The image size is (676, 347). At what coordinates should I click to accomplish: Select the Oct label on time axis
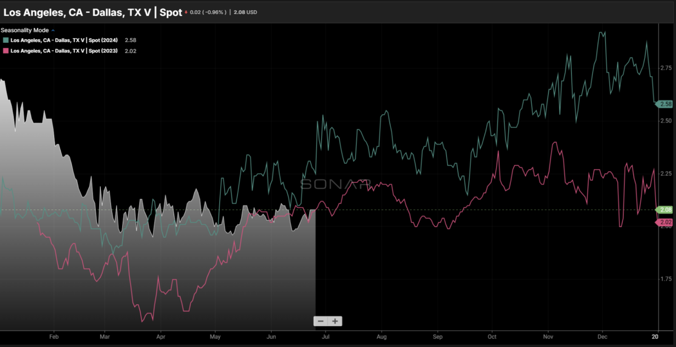pos(492,336)
